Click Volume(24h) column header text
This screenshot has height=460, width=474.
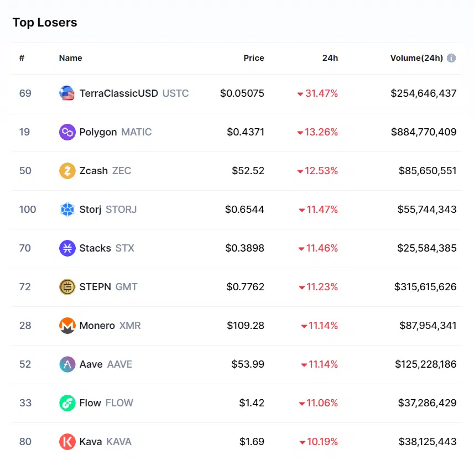pos(416,58)
